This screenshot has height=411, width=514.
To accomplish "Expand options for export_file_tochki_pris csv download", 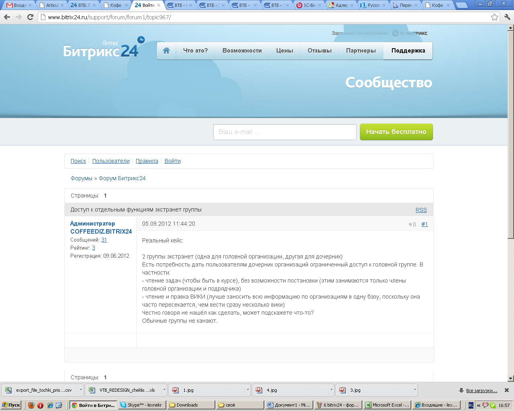I will pyautogui.click(x=81, y=390).
